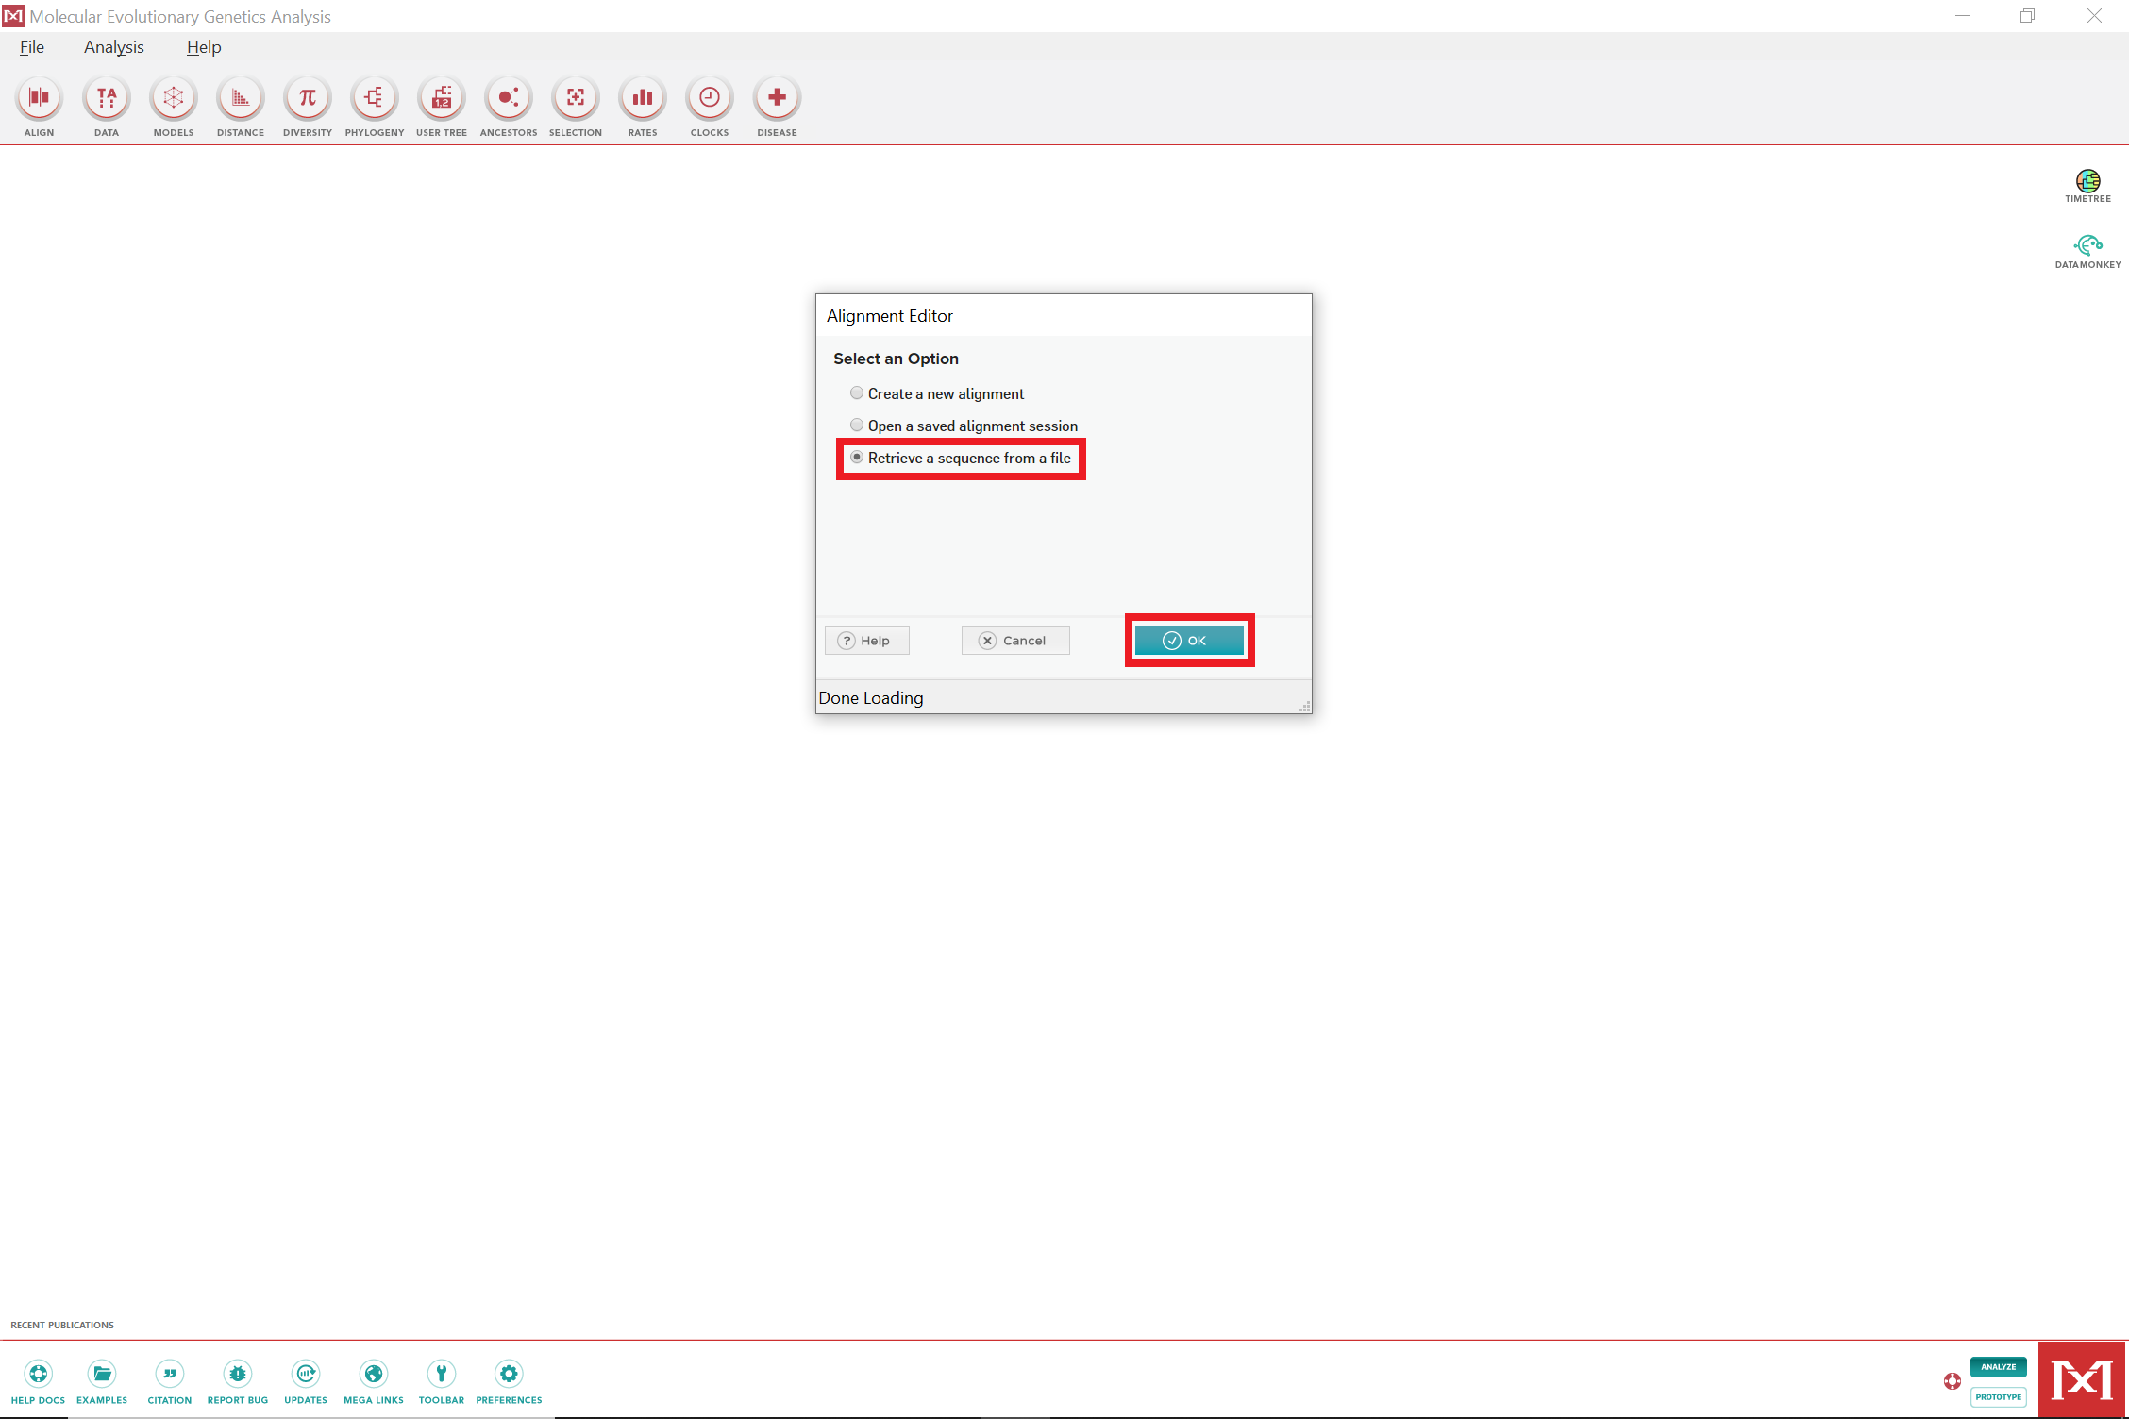Open the Help menu
Screen dimensions: 2129x1419
[204, 47]
